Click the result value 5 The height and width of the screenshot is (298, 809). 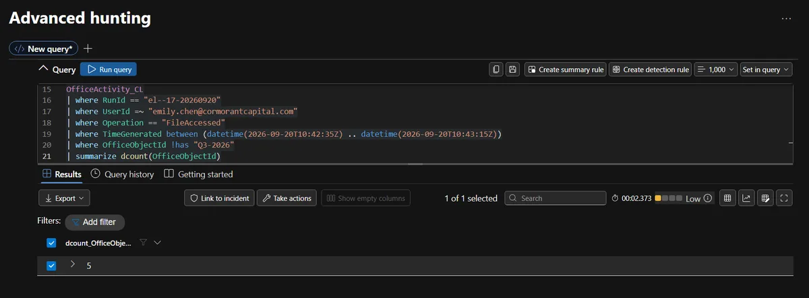[89, 266]
